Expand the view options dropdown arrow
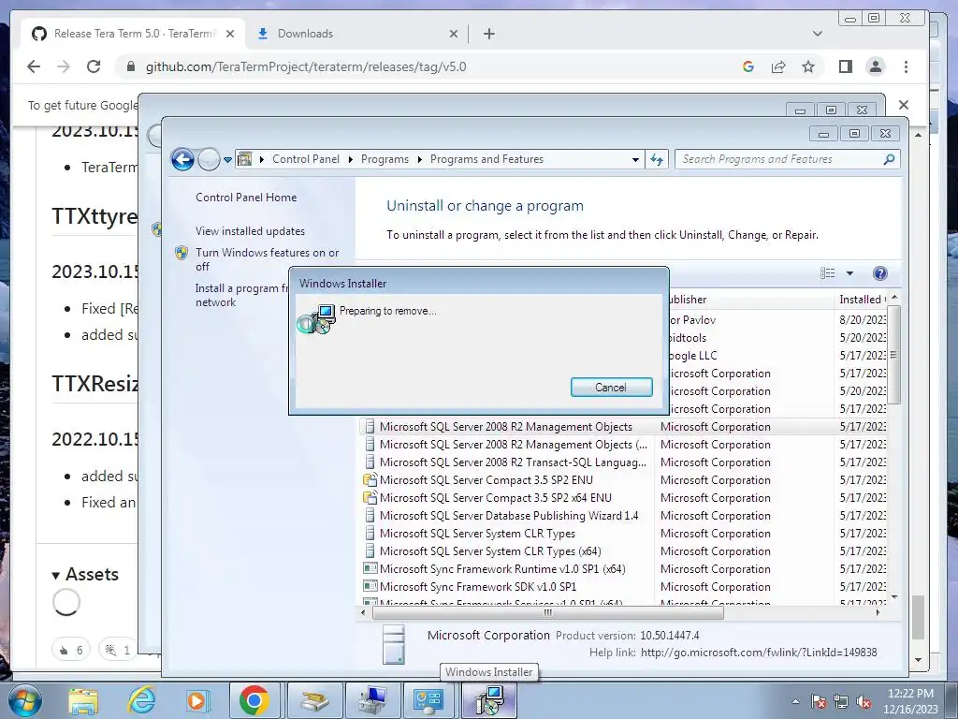 coord(849,273)
